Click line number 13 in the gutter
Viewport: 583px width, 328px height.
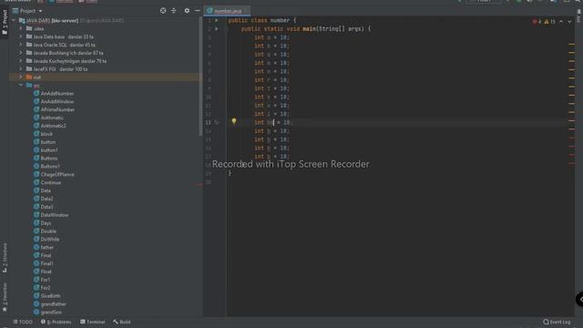(x=208, y=122)
